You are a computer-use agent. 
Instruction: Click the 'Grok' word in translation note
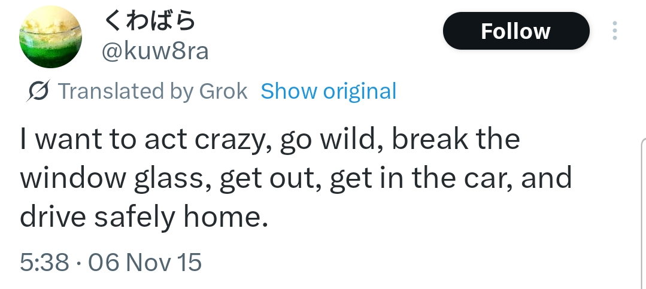(223, 91)
